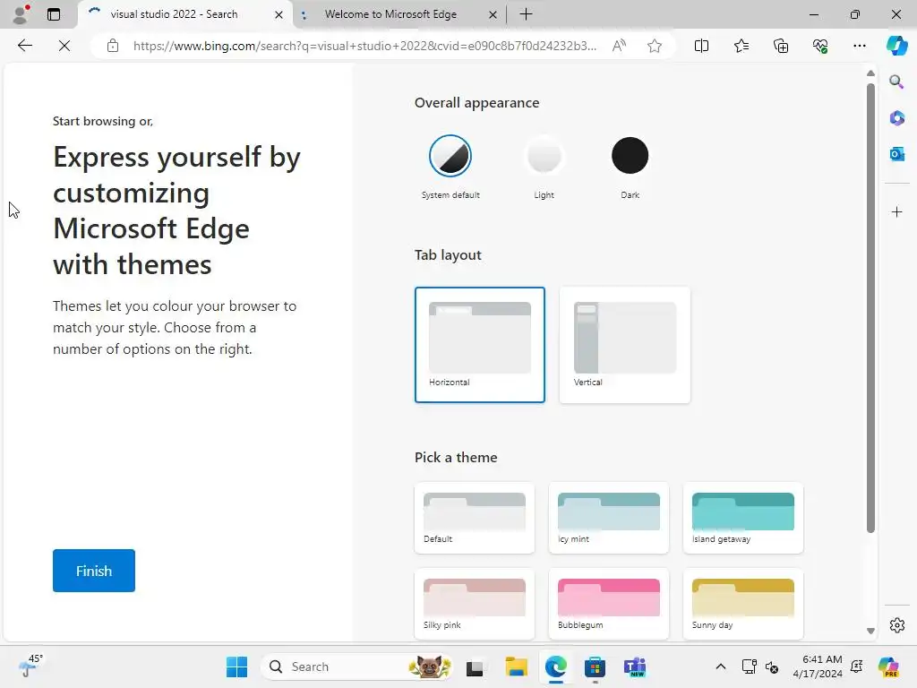Click scrollbar up arrow

click(870, 73)
